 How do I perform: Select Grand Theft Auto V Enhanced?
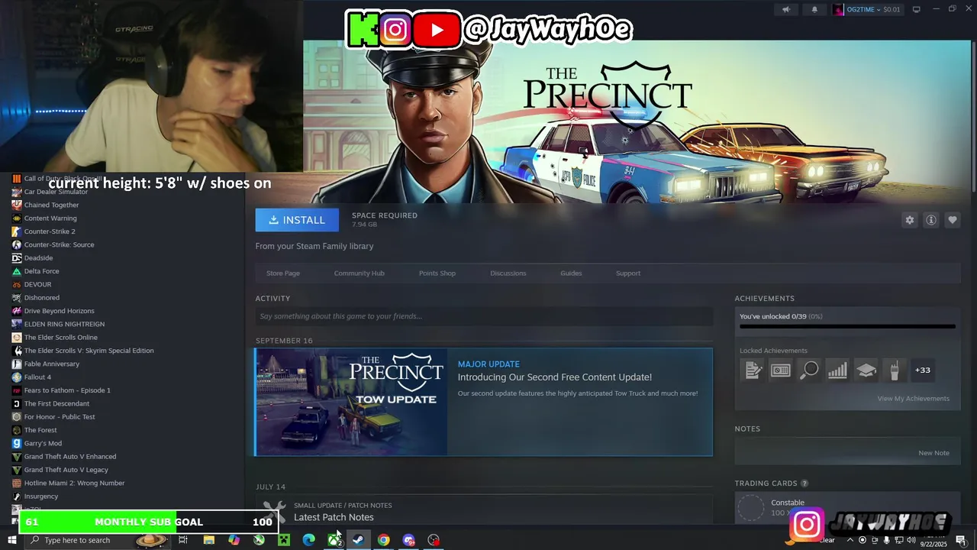click(70, 457)
